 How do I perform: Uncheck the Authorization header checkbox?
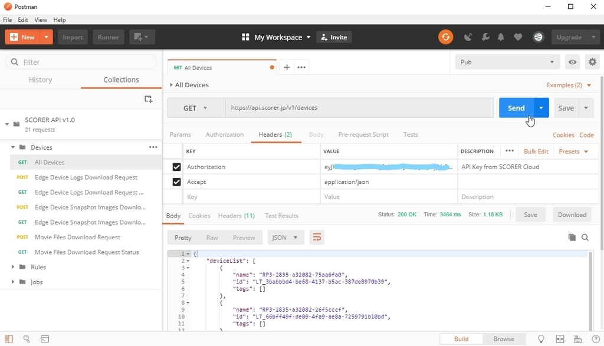click(x=176, y=167)
